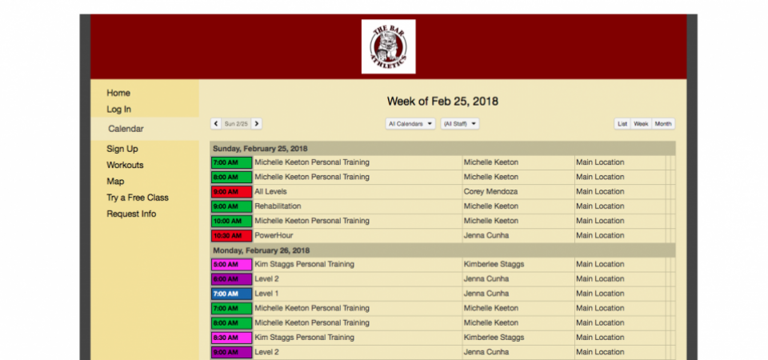
Task: Open the Rehabilitation class entry
Action: point(278,206)
